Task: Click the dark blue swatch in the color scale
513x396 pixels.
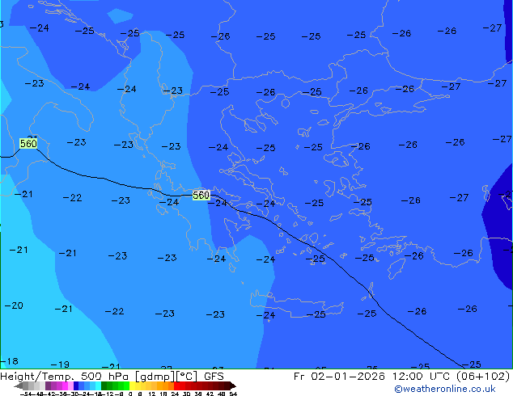Action: 76,385
